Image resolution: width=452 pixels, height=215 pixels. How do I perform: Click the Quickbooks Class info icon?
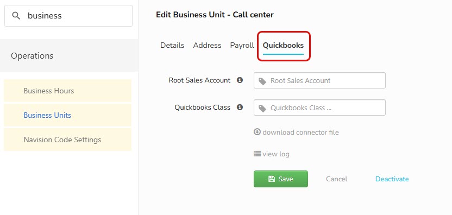pyautogui.click(x=240, y=107)
